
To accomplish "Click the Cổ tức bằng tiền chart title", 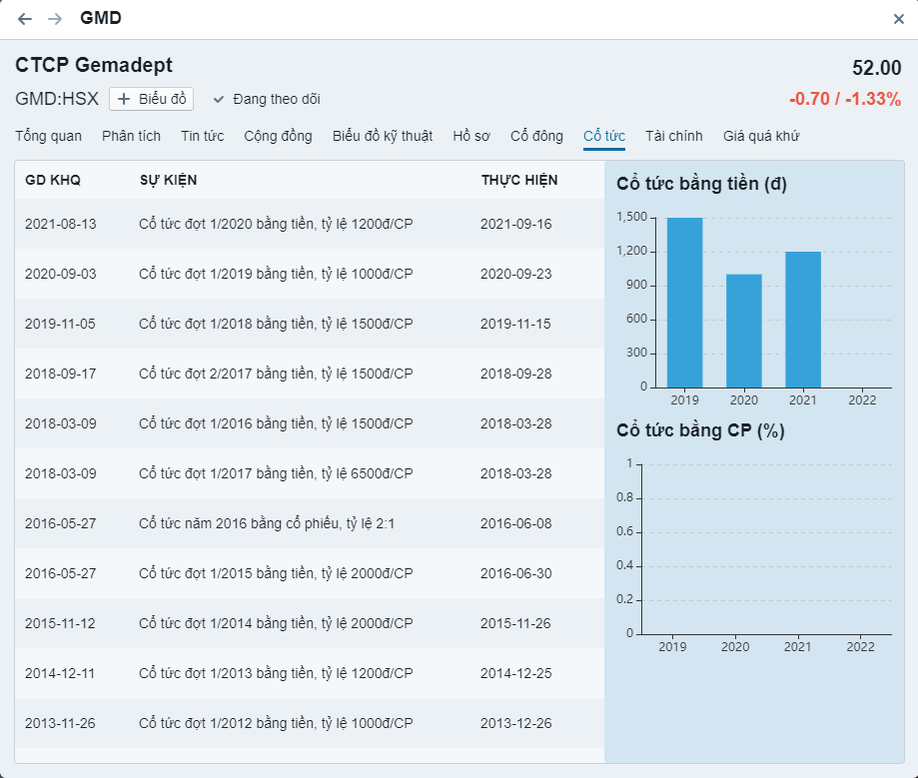I will click(701, 184).
